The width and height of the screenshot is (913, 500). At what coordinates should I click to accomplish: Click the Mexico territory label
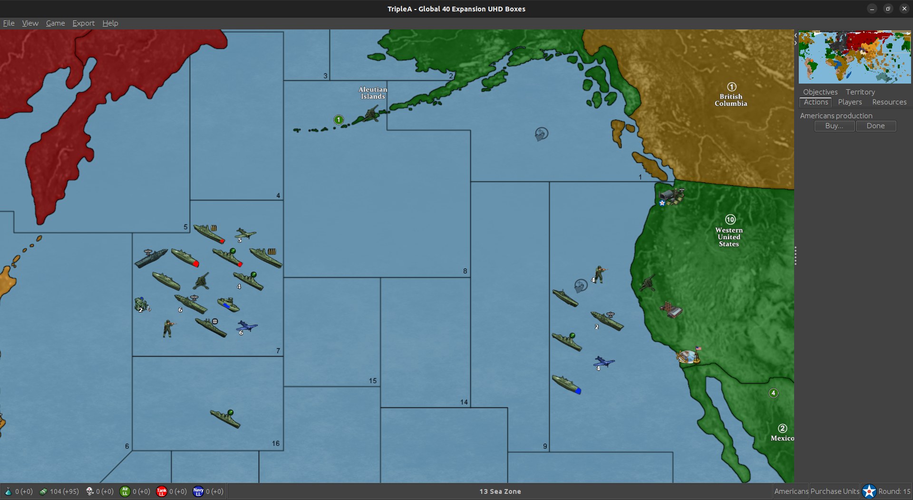(782, 438)
